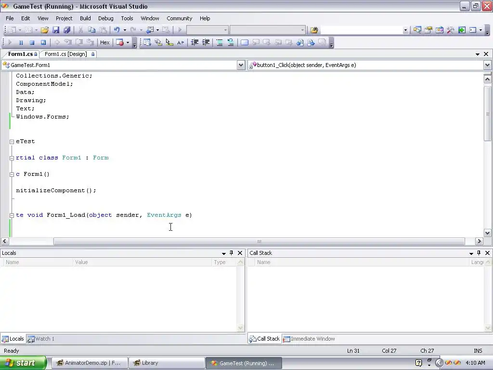Decrease line indent icon

pos(195,42)
